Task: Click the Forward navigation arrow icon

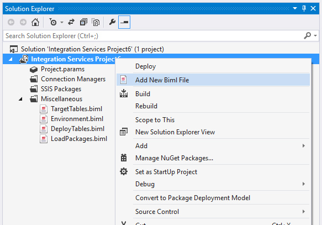Action: (23, 22)
